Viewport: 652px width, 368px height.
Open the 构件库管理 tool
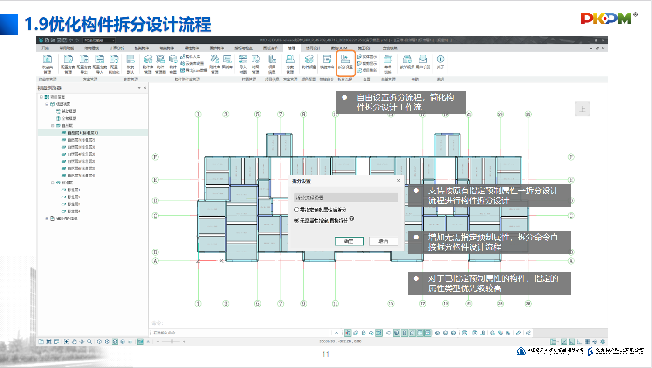pos(148,62)
